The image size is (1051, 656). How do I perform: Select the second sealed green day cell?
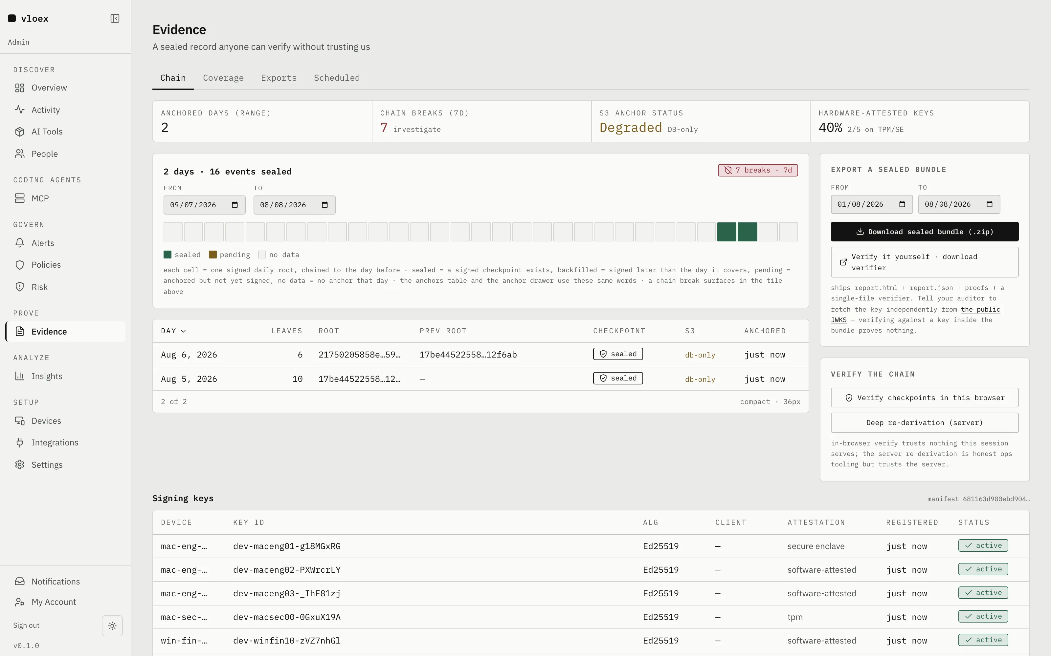coord(748,232)
